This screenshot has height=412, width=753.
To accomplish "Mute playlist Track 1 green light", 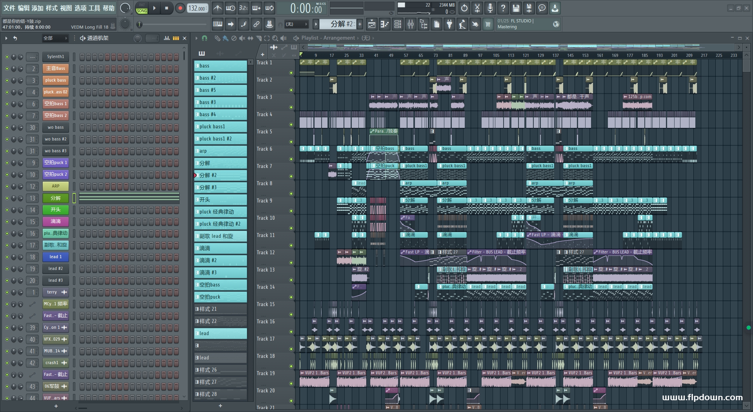I will (x=291, y=73).
